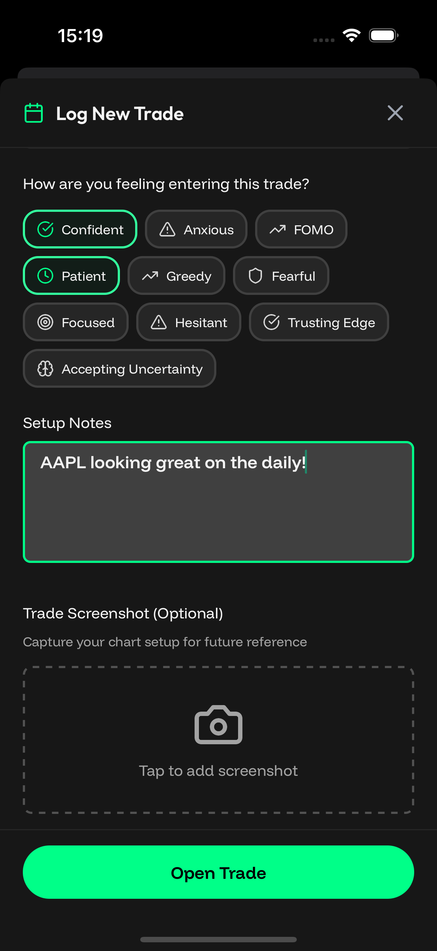Select the Trusting Edge feeling
The image size is (437, 951).
click(319, 322)
